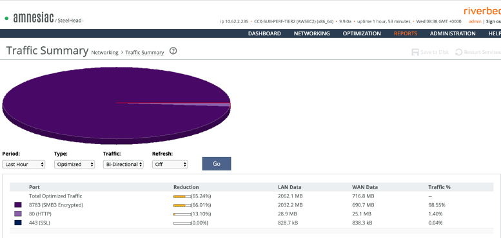Expand the Refresh dropdown set to Off
Viewport: 501px width, 238px height.
170,165
